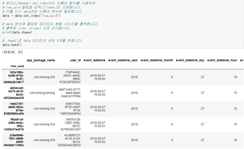Click the event_datetime_day column header
The image size is (244, 149).
point(190,60)
